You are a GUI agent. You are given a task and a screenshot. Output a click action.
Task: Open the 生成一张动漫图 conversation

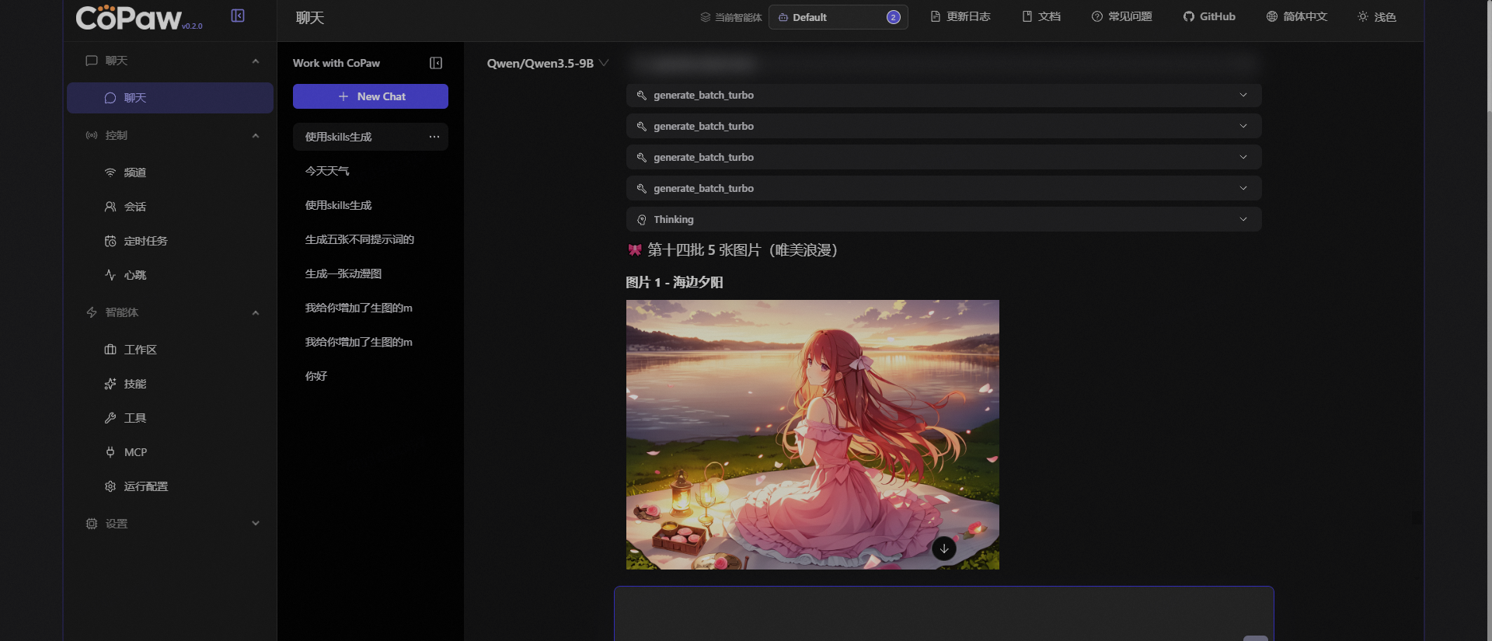pos(371,273)
